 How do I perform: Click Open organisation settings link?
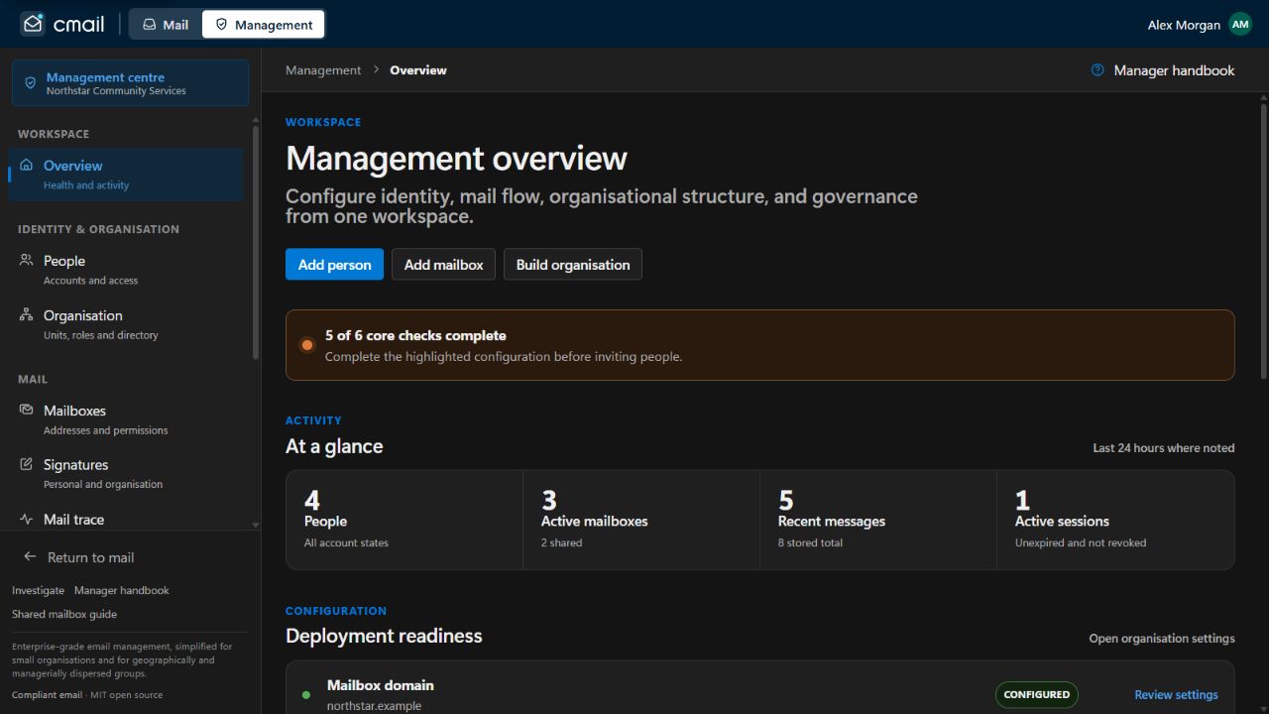[1162, 638]
